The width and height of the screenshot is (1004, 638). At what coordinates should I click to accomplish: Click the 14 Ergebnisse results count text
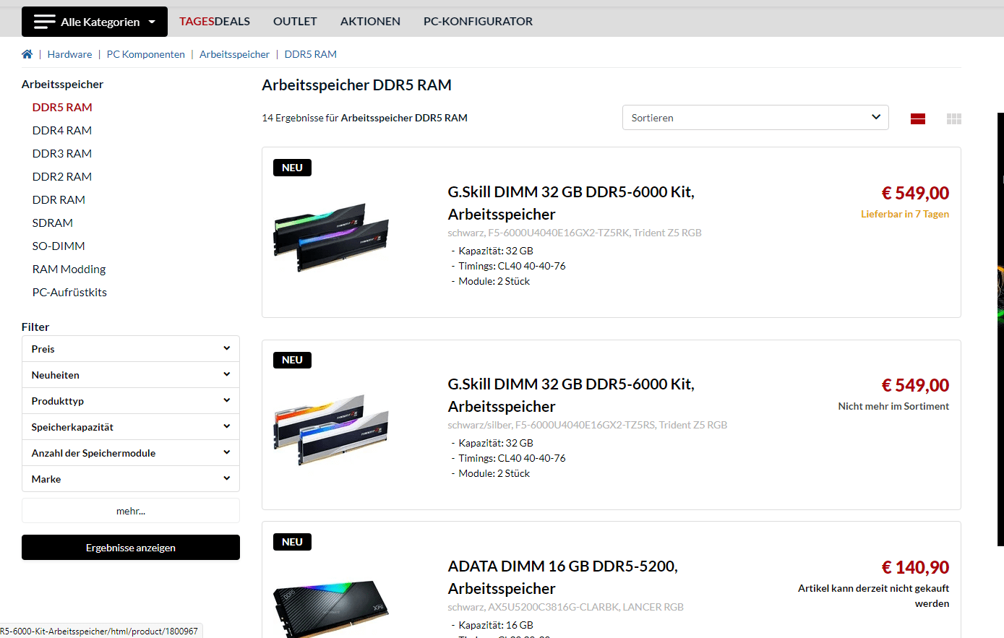[364, 118]
